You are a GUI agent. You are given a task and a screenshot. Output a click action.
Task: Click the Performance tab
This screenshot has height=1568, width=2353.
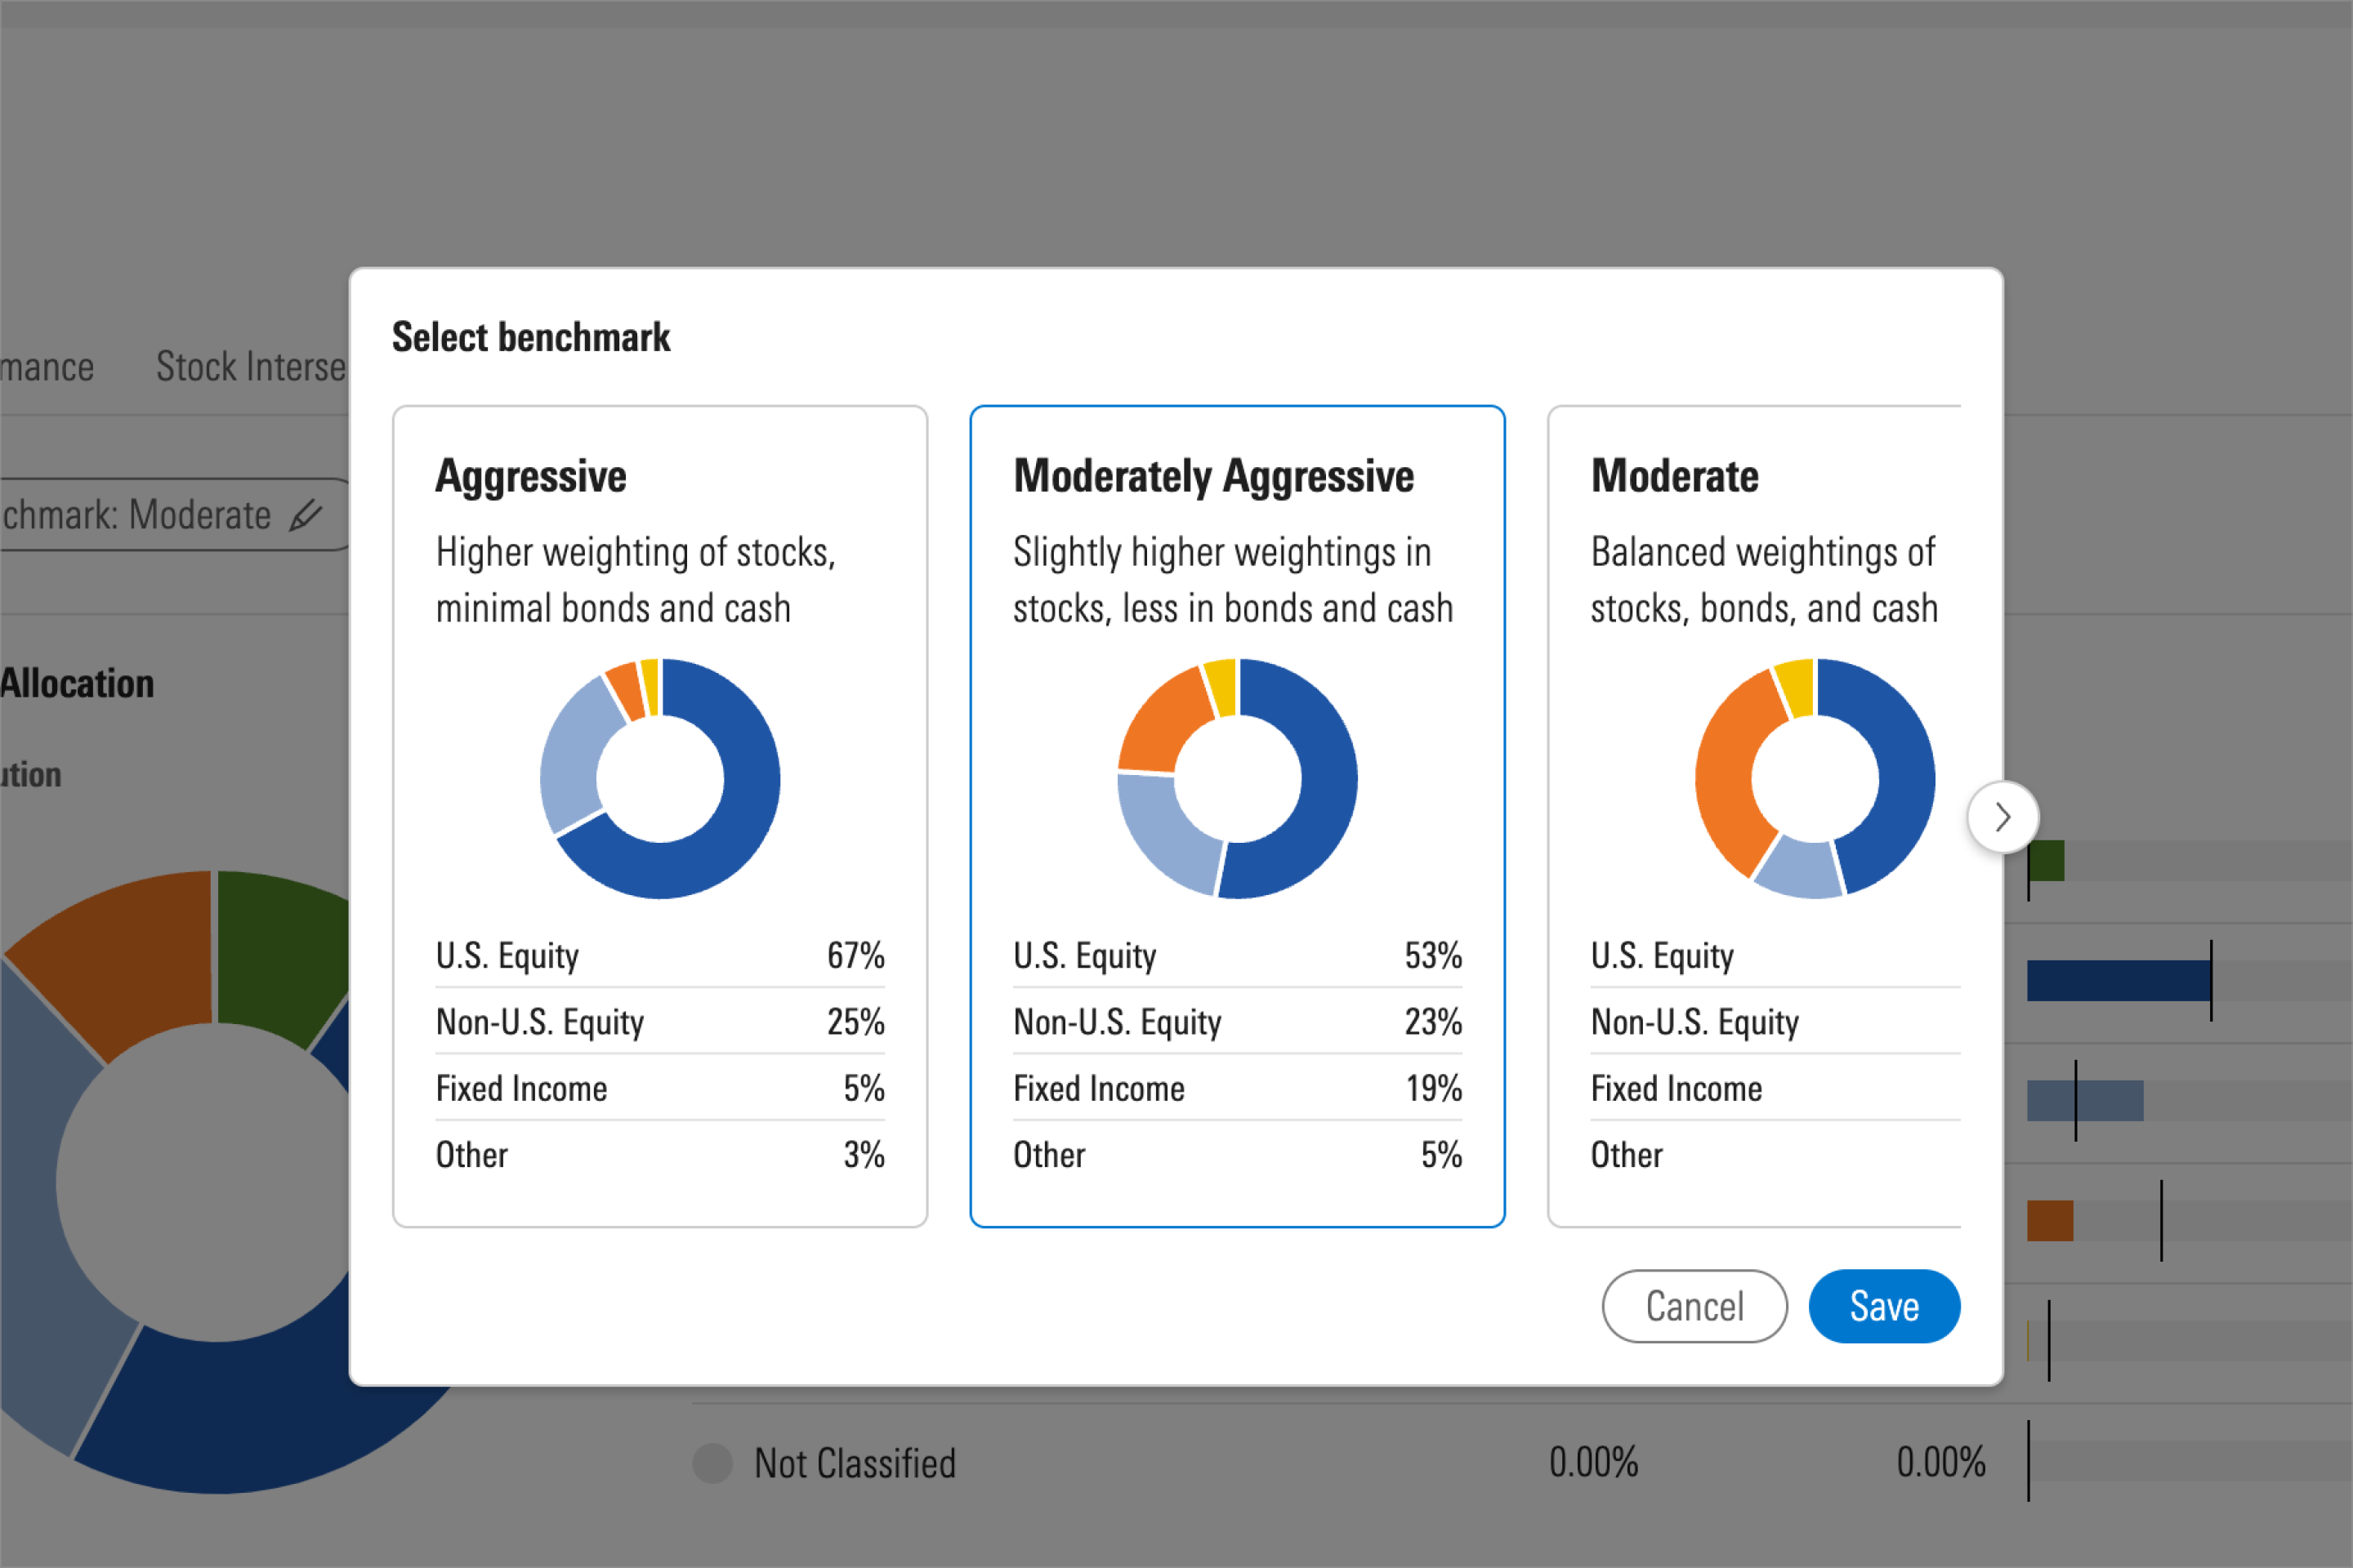pyautogui.click(x=46, y=367)
